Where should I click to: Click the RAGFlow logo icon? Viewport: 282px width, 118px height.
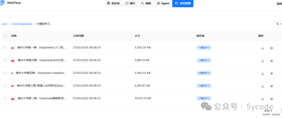click(x=3, y=3)
